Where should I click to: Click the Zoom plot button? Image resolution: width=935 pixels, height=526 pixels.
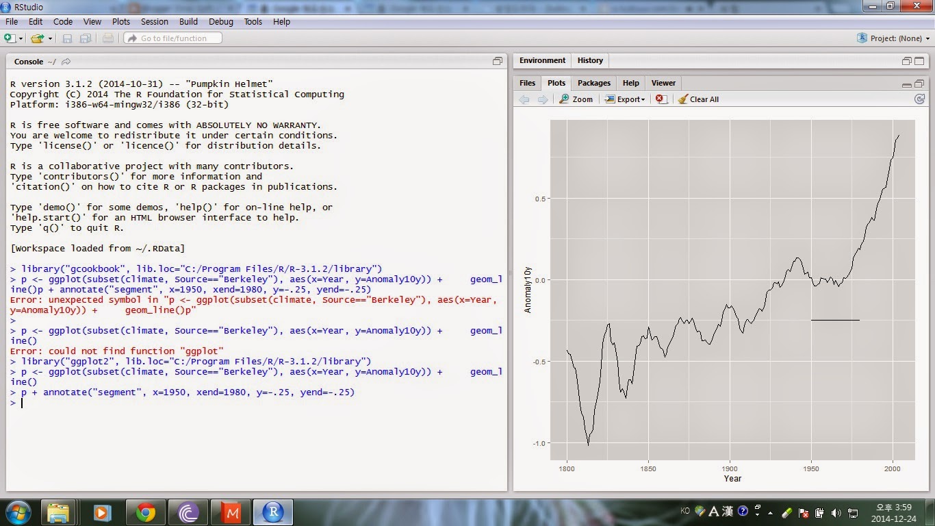(576, 99)
